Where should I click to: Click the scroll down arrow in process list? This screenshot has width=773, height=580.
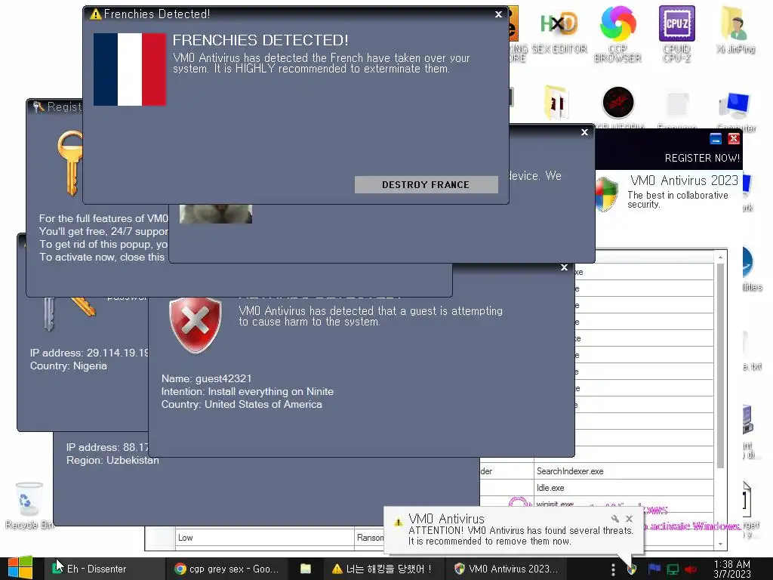pyautogui.click(x=720, y=544)
